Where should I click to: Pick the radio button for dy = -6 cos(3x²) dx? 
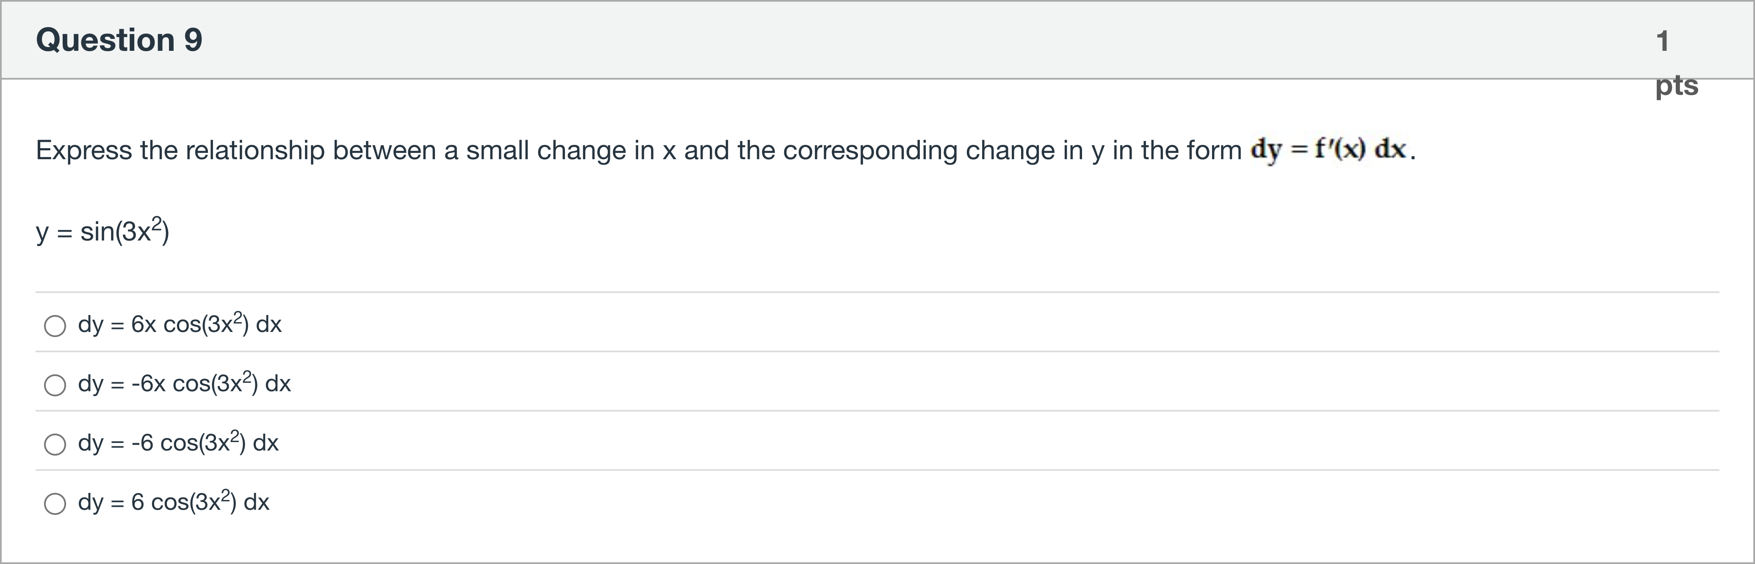[x=55, y=444]
